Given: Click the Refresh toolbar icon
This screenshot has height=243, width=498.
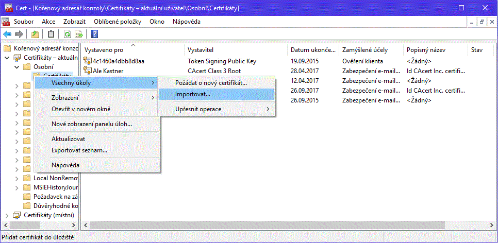Looking at the screenshot, I should [x=67, y=34].
